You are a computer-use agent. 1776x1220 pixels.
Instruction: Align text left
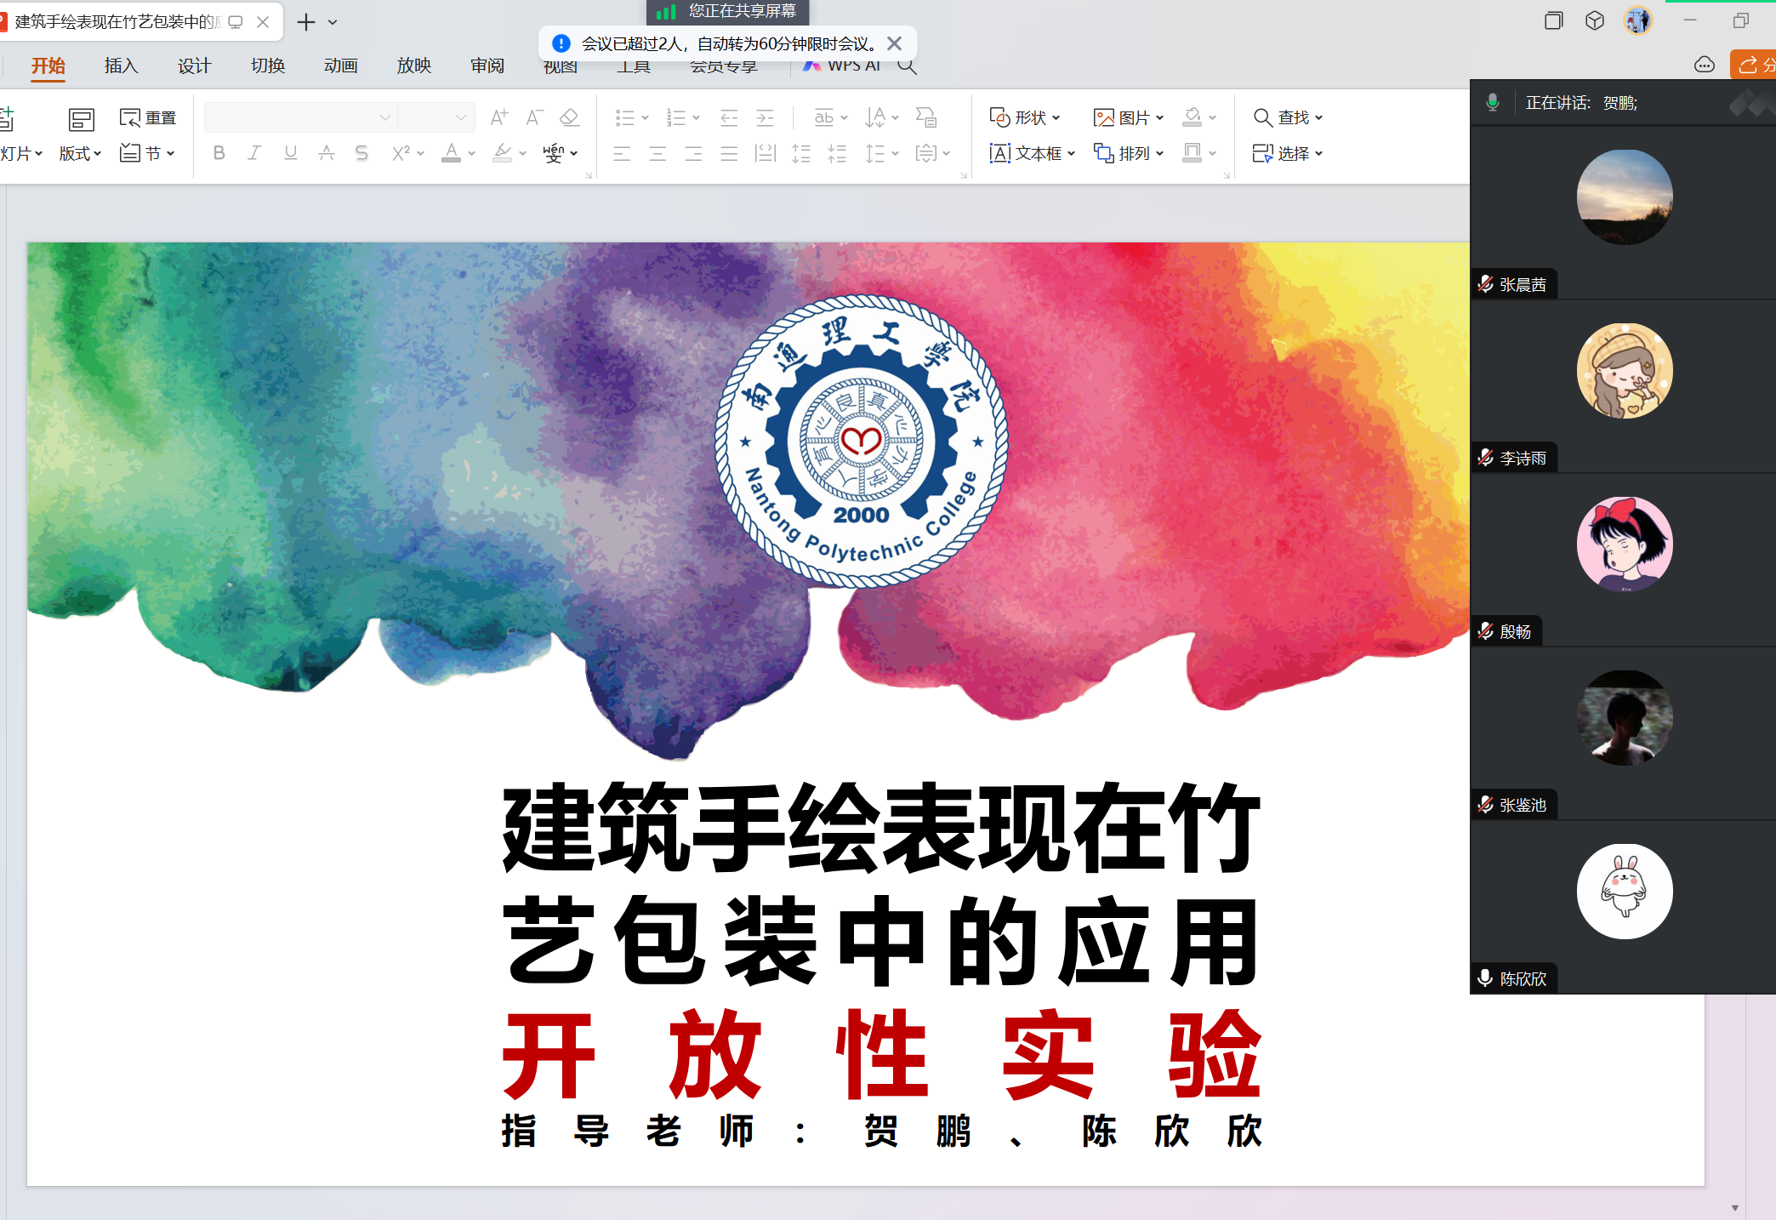click(x=623, y=153)
